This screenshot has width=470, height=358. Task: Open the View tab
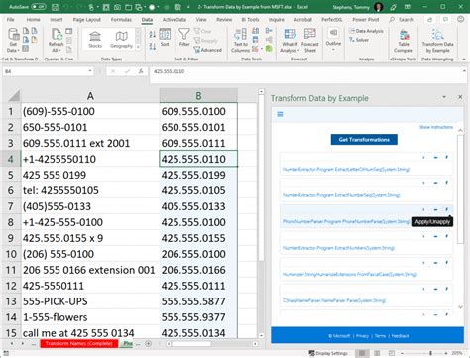(201, 20)
